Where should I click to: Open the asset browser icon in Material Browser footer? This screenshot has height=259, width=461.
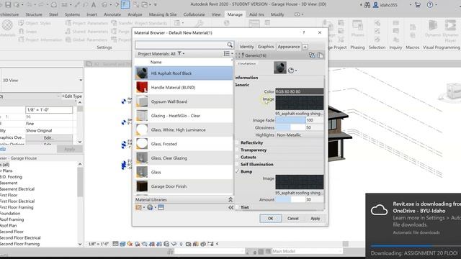[x=161, y=207]
